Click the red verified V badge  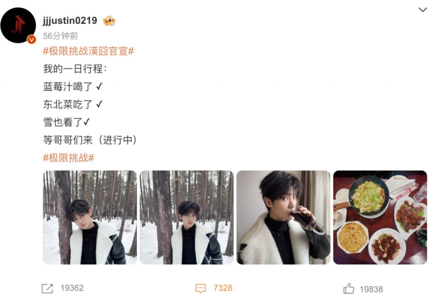32,40
